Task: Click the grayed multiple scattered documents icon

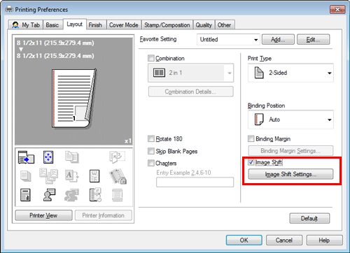Action: click(x=48, y=176)
